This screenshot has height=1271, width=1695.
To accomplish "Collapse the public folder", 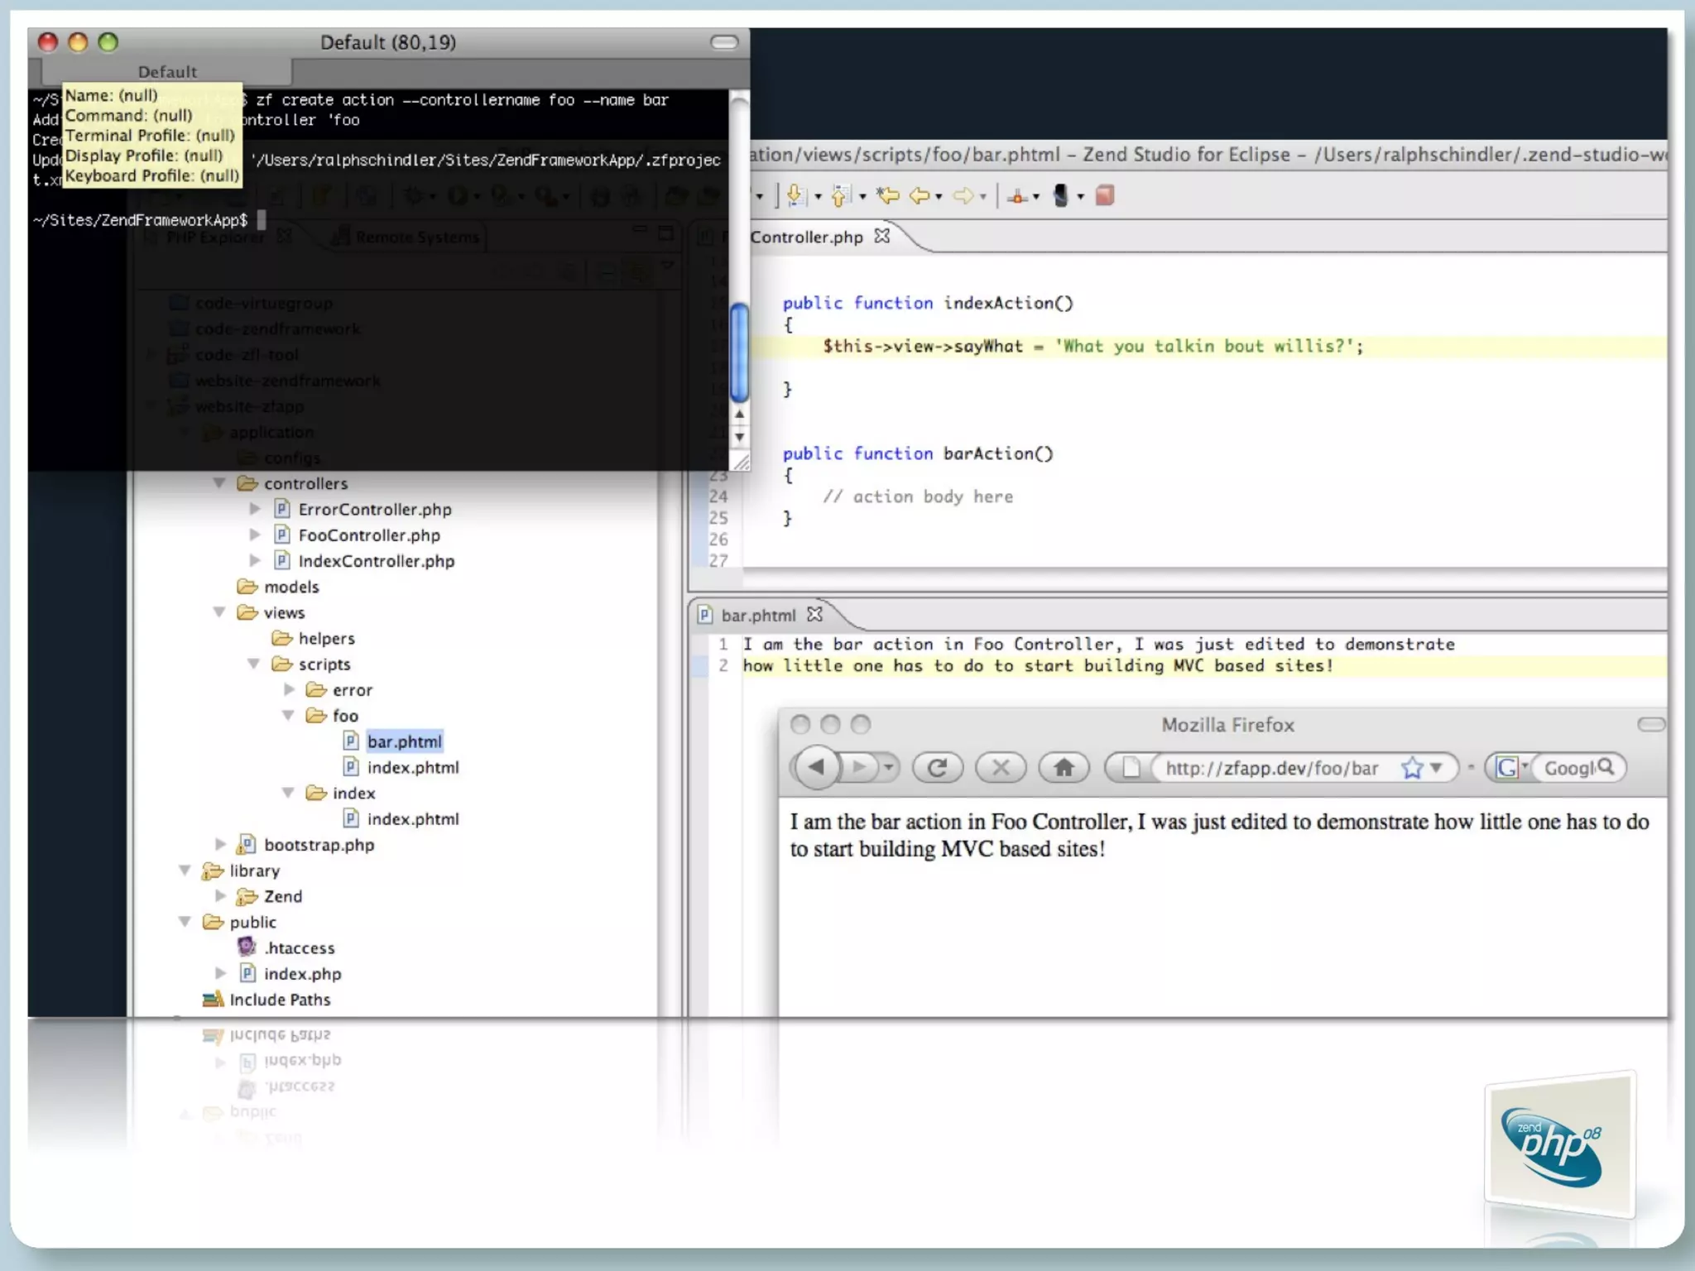I will (x=185, y=922).
